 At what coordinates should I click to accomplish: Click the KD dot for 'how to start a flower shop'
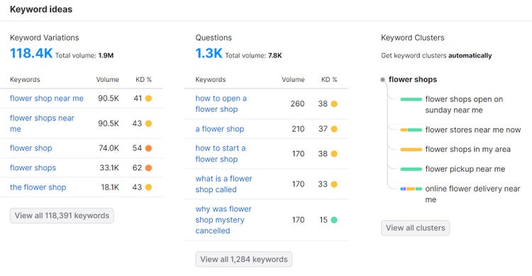tap(334, 154)
